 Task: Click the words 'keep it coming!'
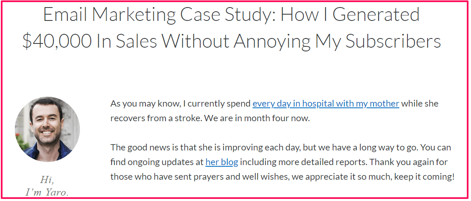[425, 177]
